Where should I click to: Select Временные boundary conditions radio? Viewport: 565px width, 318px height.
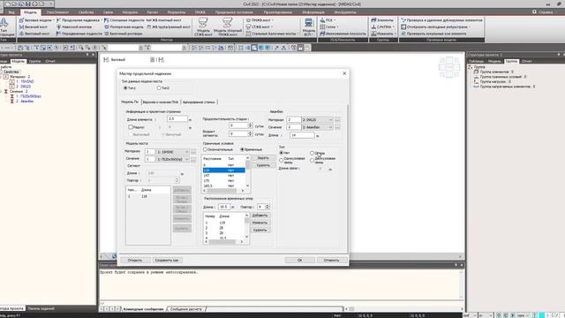[242, 149]
